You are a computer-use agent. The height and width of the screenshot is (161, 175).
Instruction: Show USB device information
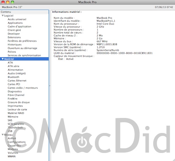tap(10, 131)
